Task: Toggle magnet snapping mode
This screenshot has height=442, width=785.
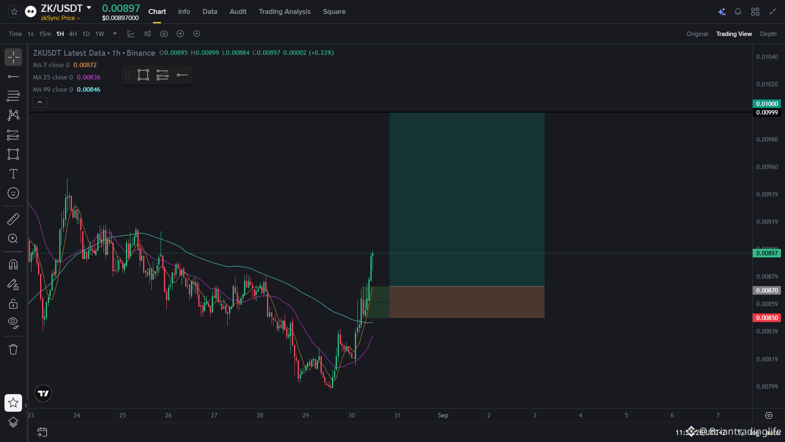Action: (x=13, y=265)
